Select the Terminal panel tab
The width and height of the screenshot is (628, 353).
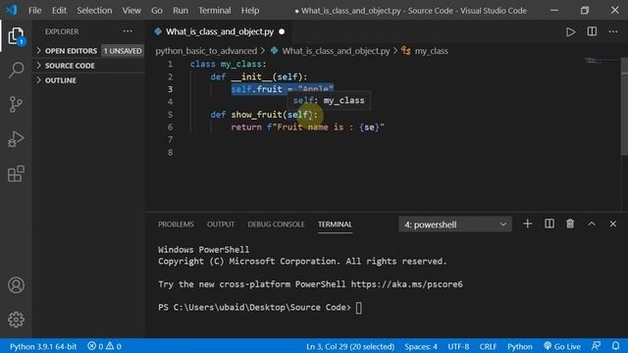coord(335,225)
